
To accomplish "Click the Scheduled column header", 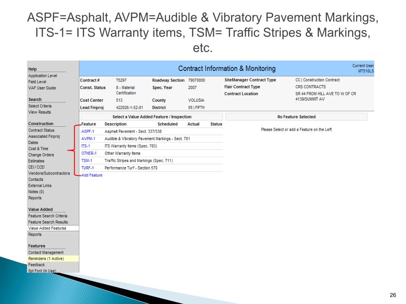I will pyautogui.click(x=168, y=124).
